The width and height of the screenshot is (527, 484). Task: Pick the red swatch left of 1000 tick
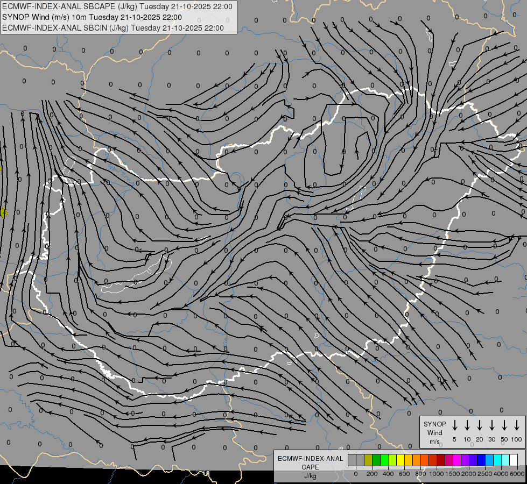[x=433, y=460]
